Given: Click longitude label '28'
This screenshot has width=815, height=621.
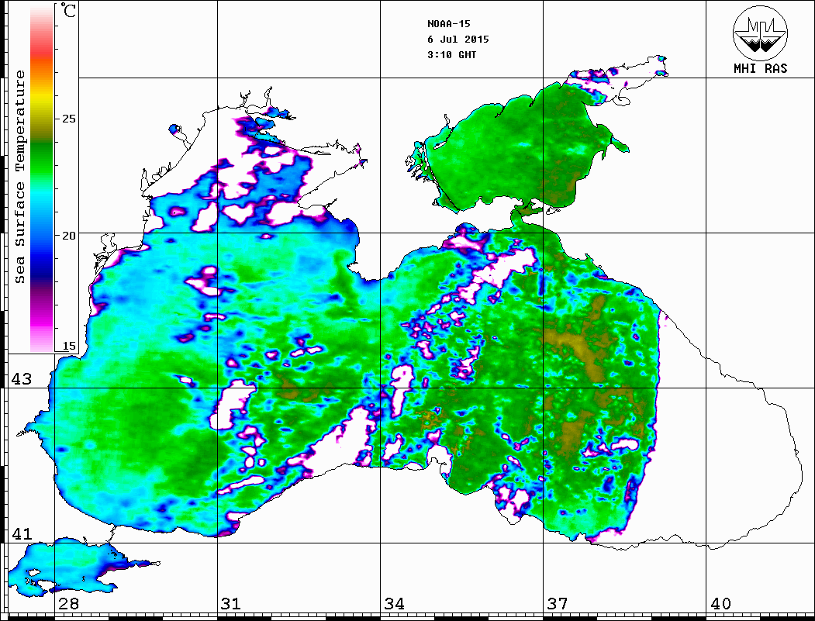Looking at the screenshot, I should pyautogui.click(x=68, y=604).
